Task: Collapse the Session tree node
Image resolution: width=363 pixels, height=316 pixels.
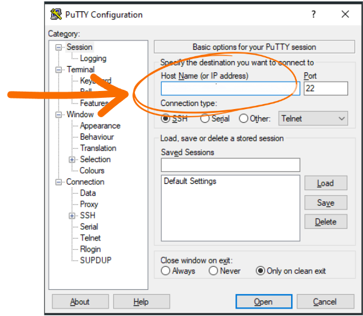Action: point(59,47)
